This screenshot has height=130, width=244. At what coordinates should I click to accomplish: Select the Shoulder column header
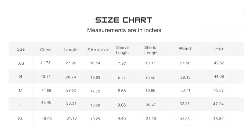(x=98, y=50)
